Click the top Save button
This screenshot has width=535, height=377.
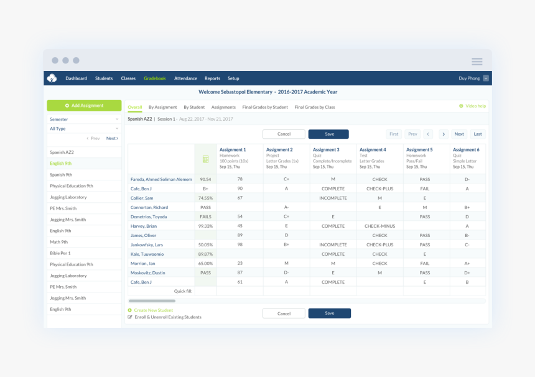click(328, 134)
